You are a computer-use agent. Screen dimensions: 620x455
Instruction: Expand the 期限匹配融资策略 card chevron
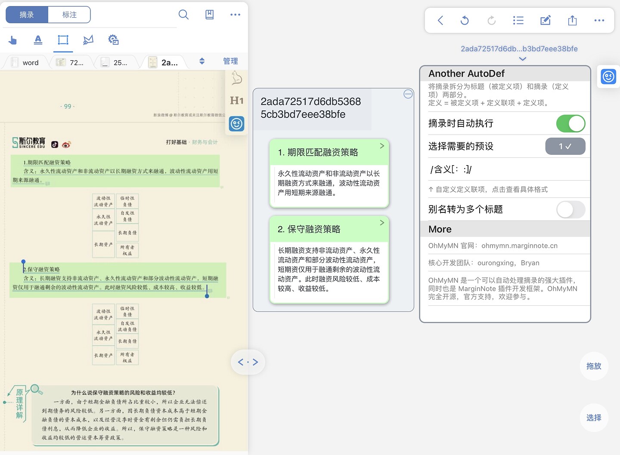pos(382,146)
